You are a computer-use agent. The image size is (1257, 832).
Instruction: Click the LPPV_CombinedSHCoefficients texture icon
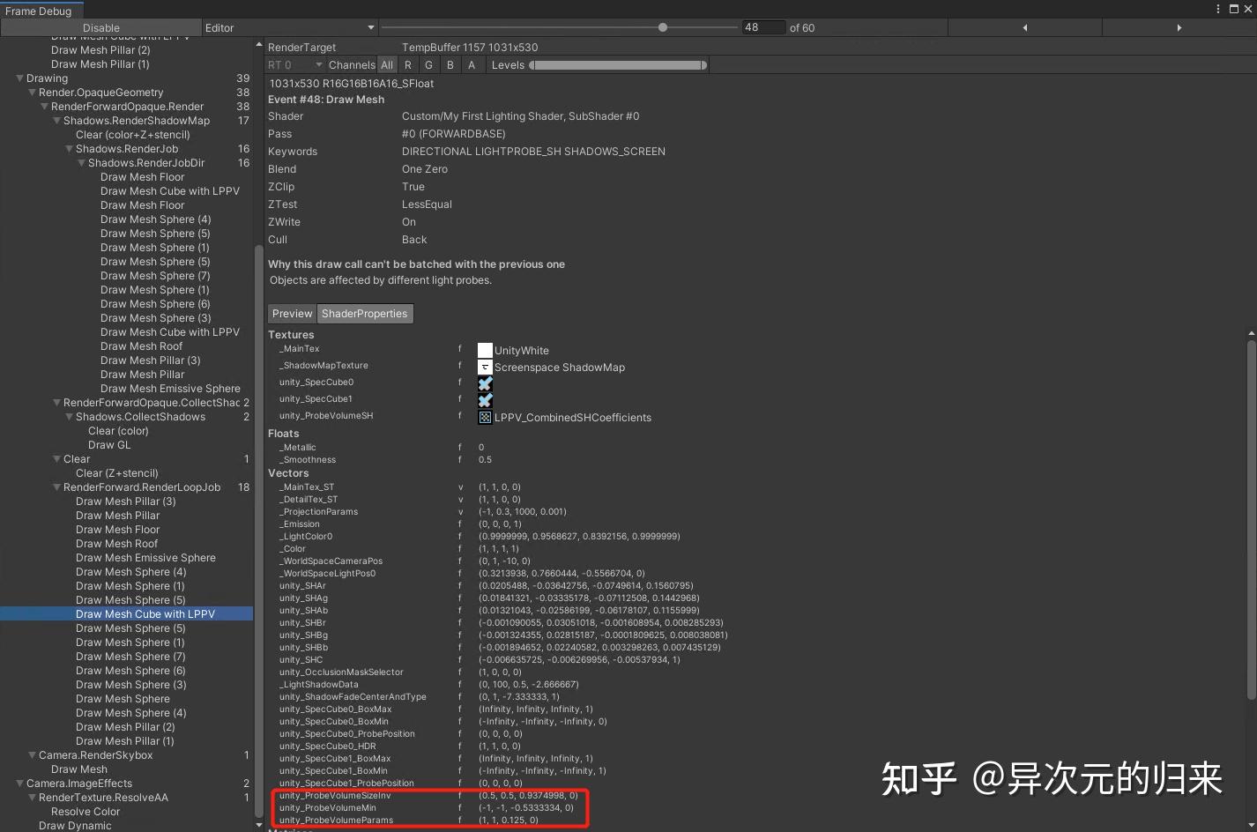tap(485, 417)
